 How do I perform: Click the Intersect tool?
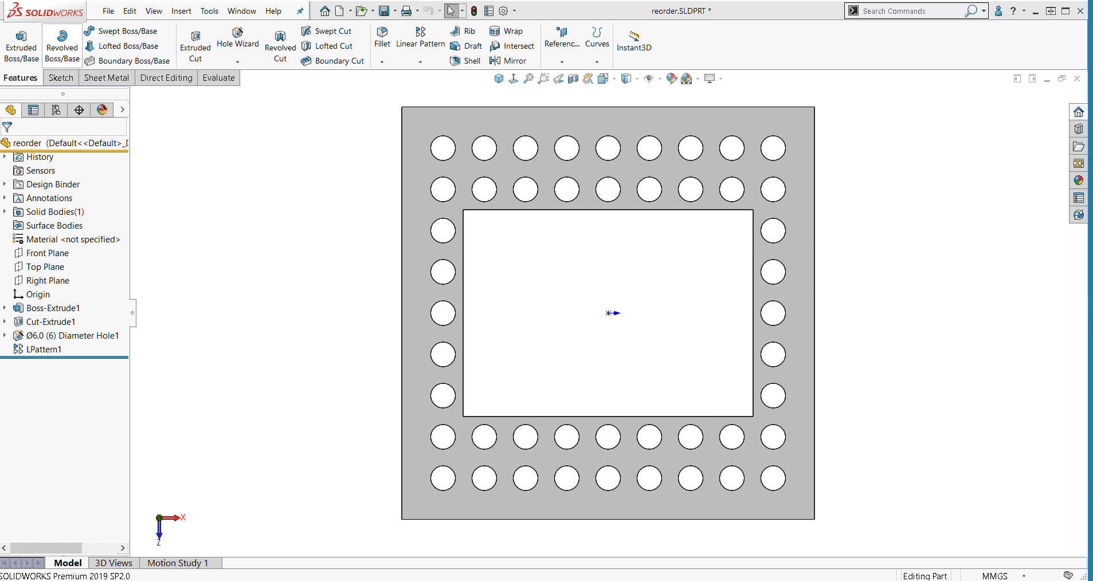[512, 46]
